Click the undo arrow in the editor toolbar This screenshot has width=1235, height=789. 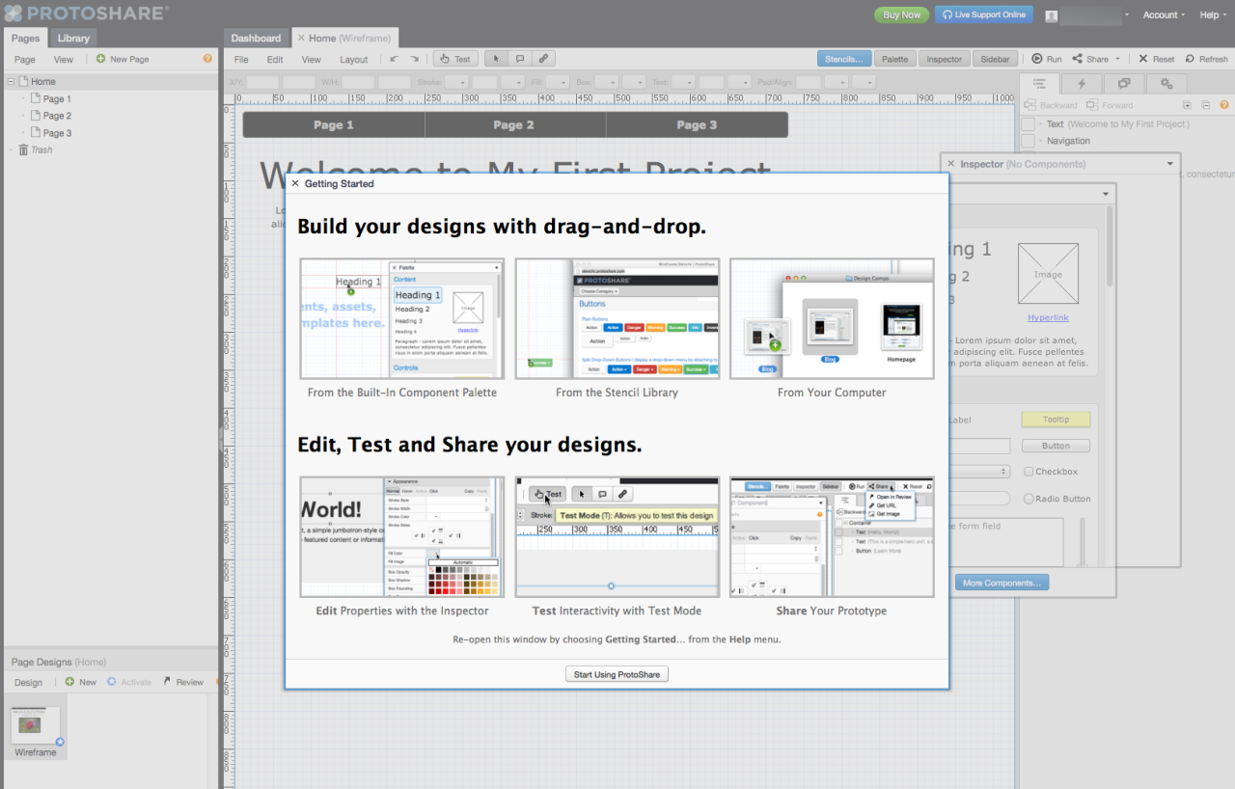pyautogui.click(x=394, y=59)
